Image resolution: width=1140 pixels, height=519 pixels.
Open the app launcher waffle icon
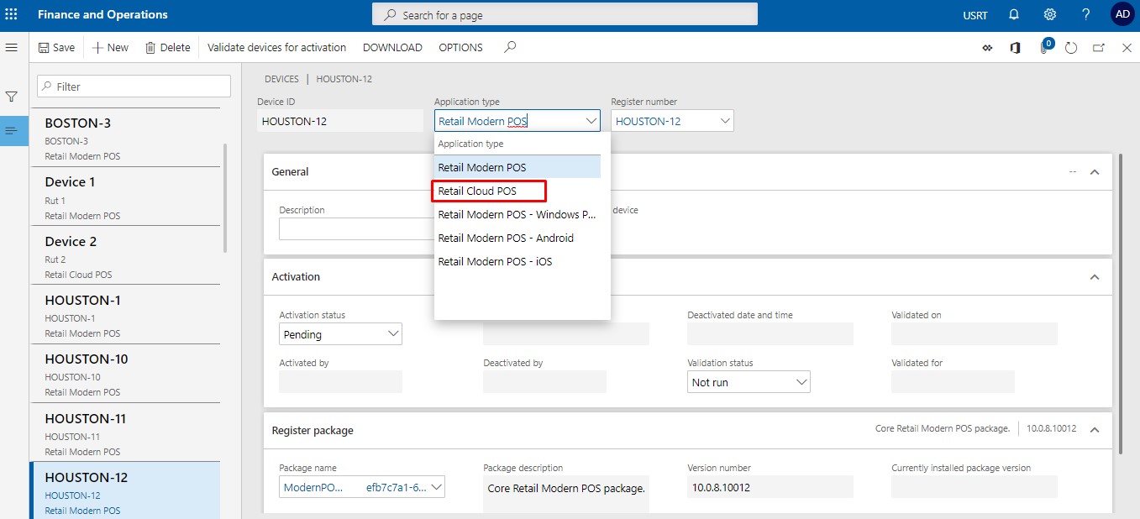[12, 14]
